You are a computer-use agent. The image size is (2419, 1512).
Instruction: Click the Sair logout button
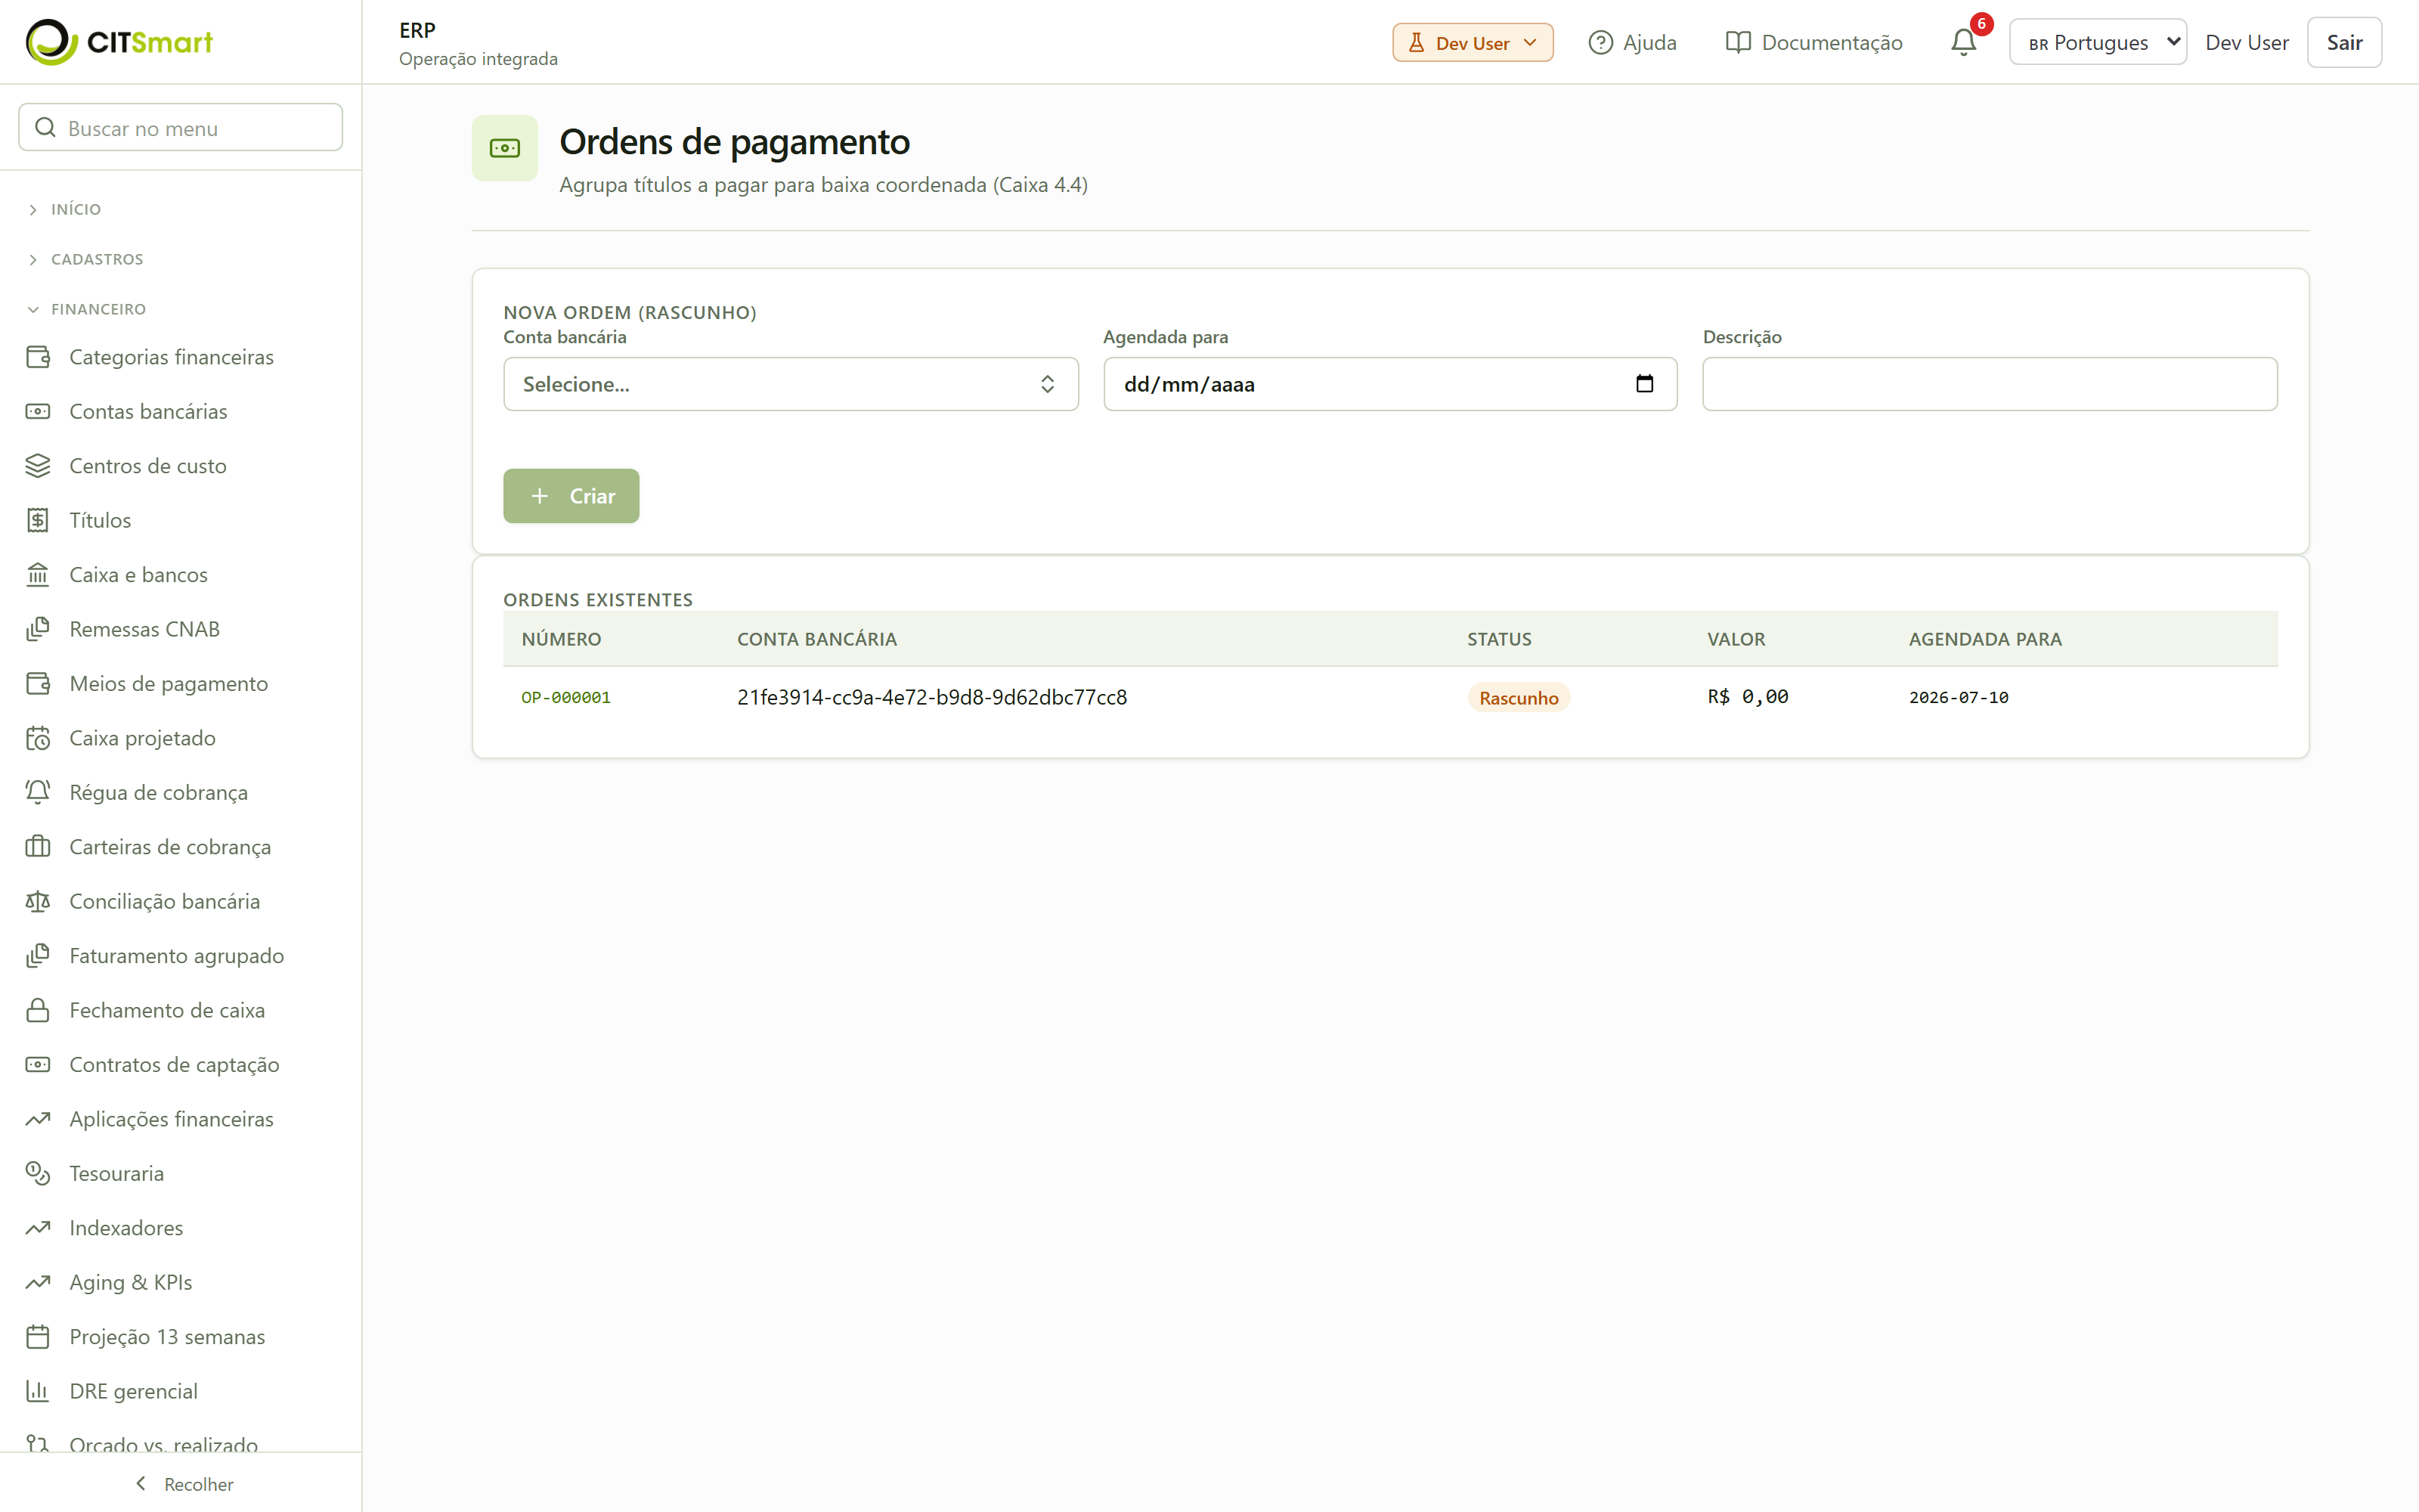point(2343,42)
